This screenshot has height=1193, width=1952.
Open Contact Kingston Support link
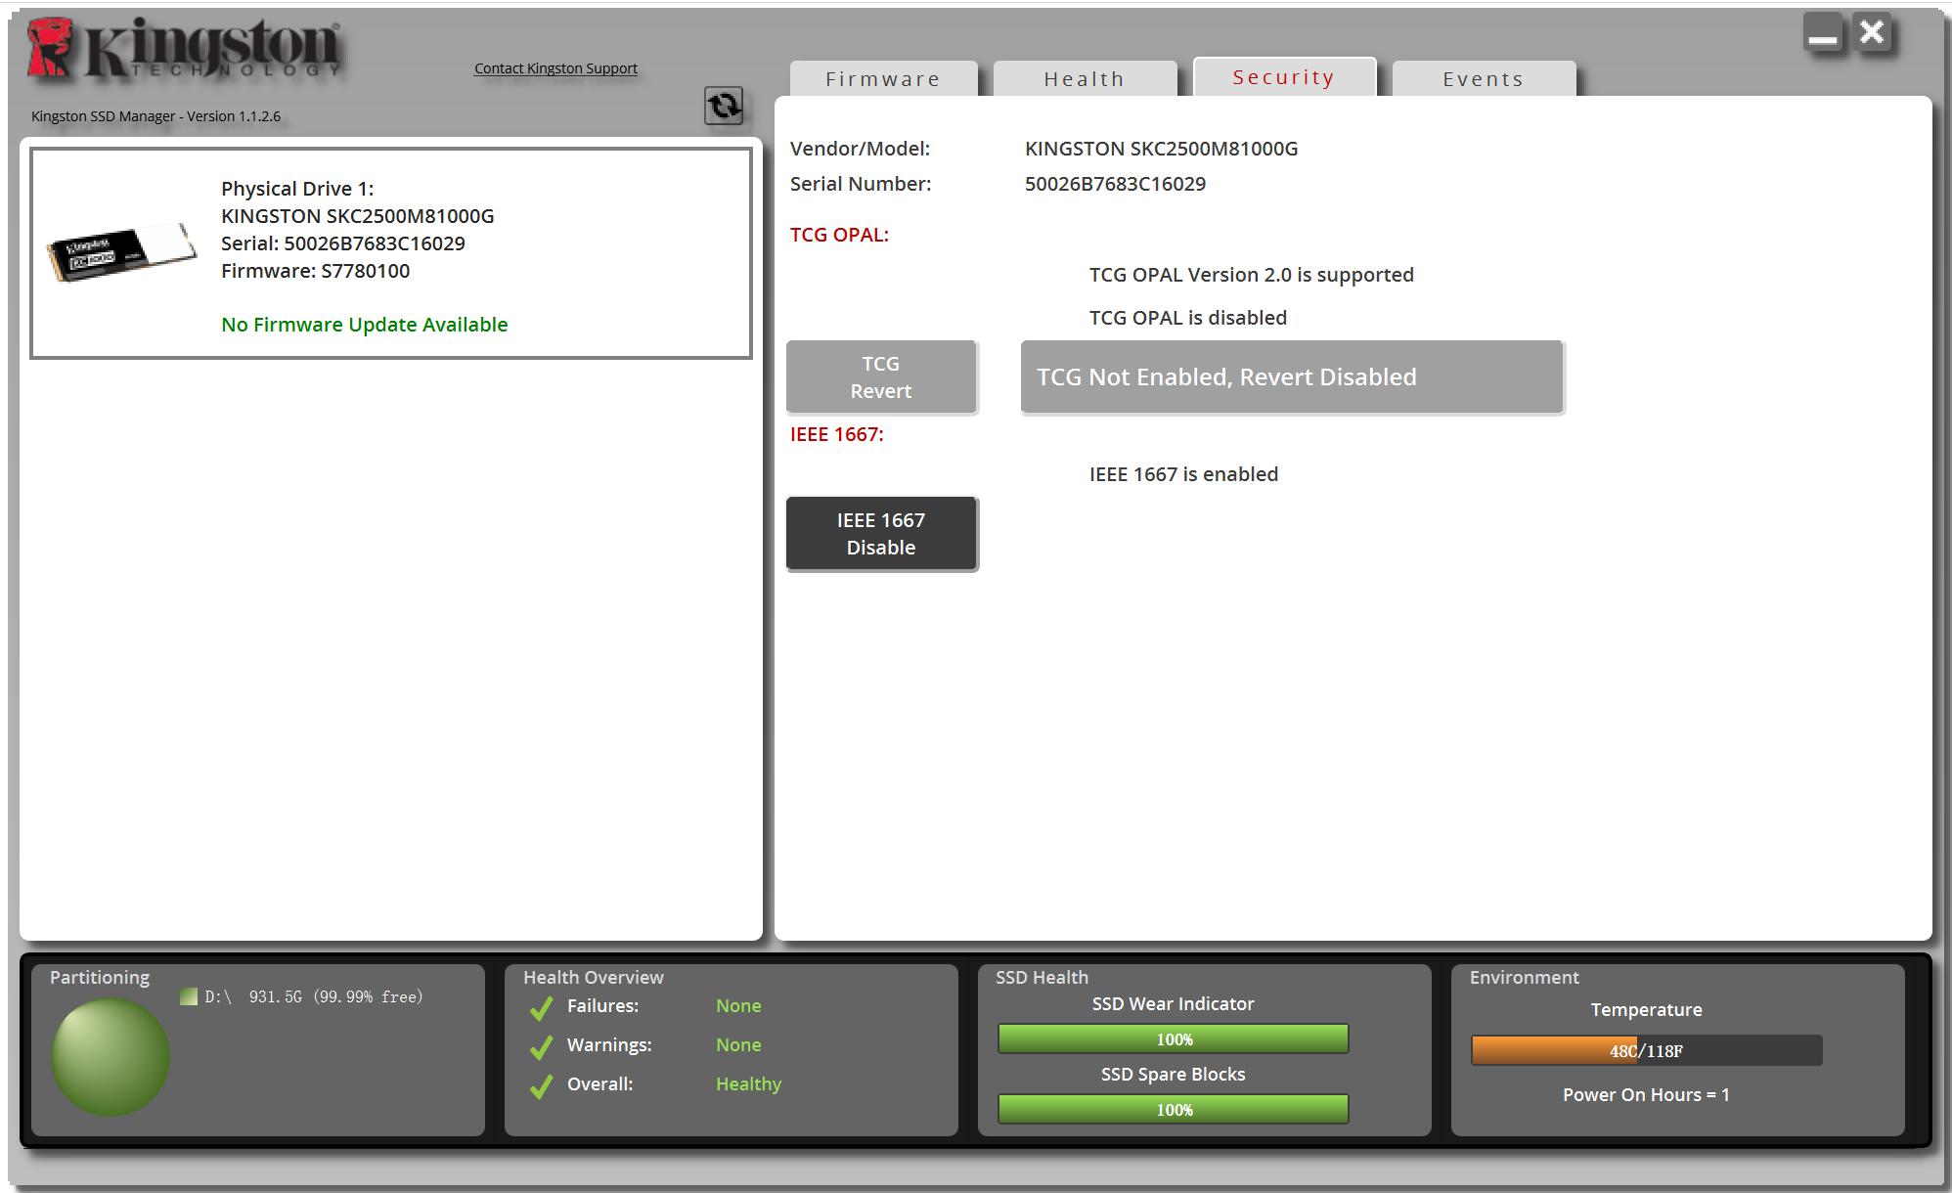(555, 68)
